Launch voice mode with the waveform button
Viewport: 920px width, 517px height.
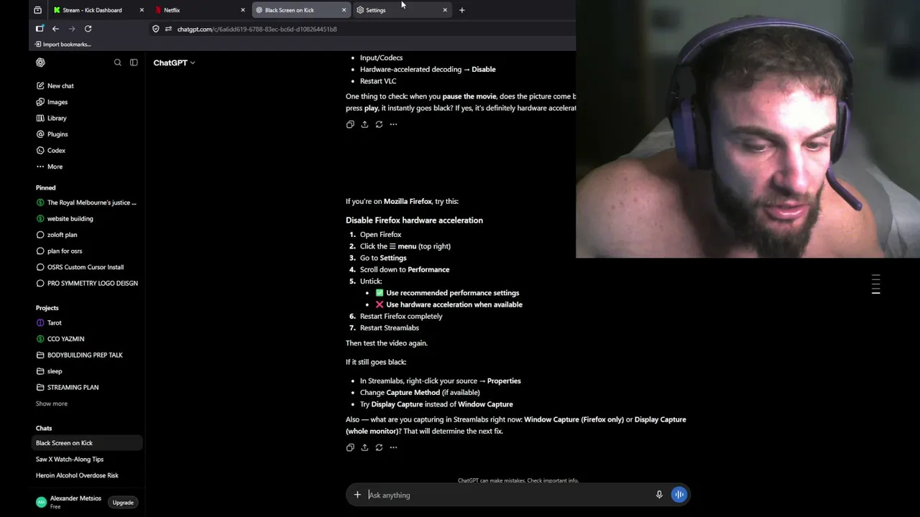tap(679, 495)
